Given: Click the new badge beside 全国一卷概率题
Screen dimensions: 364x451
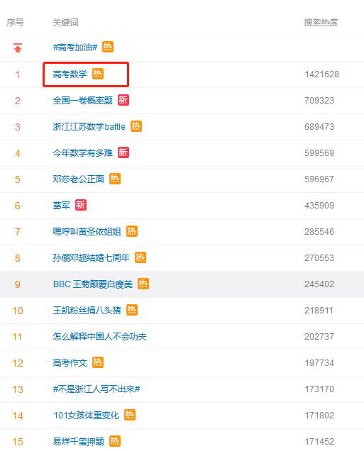Looking at the screenshot, I should (x=123, y=100).
